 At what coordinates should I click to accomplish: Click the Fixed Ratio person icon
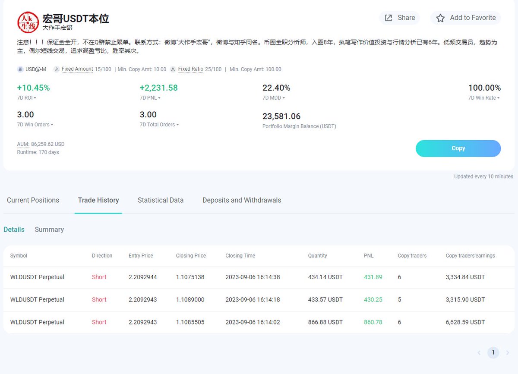click(x=173, y=69)
